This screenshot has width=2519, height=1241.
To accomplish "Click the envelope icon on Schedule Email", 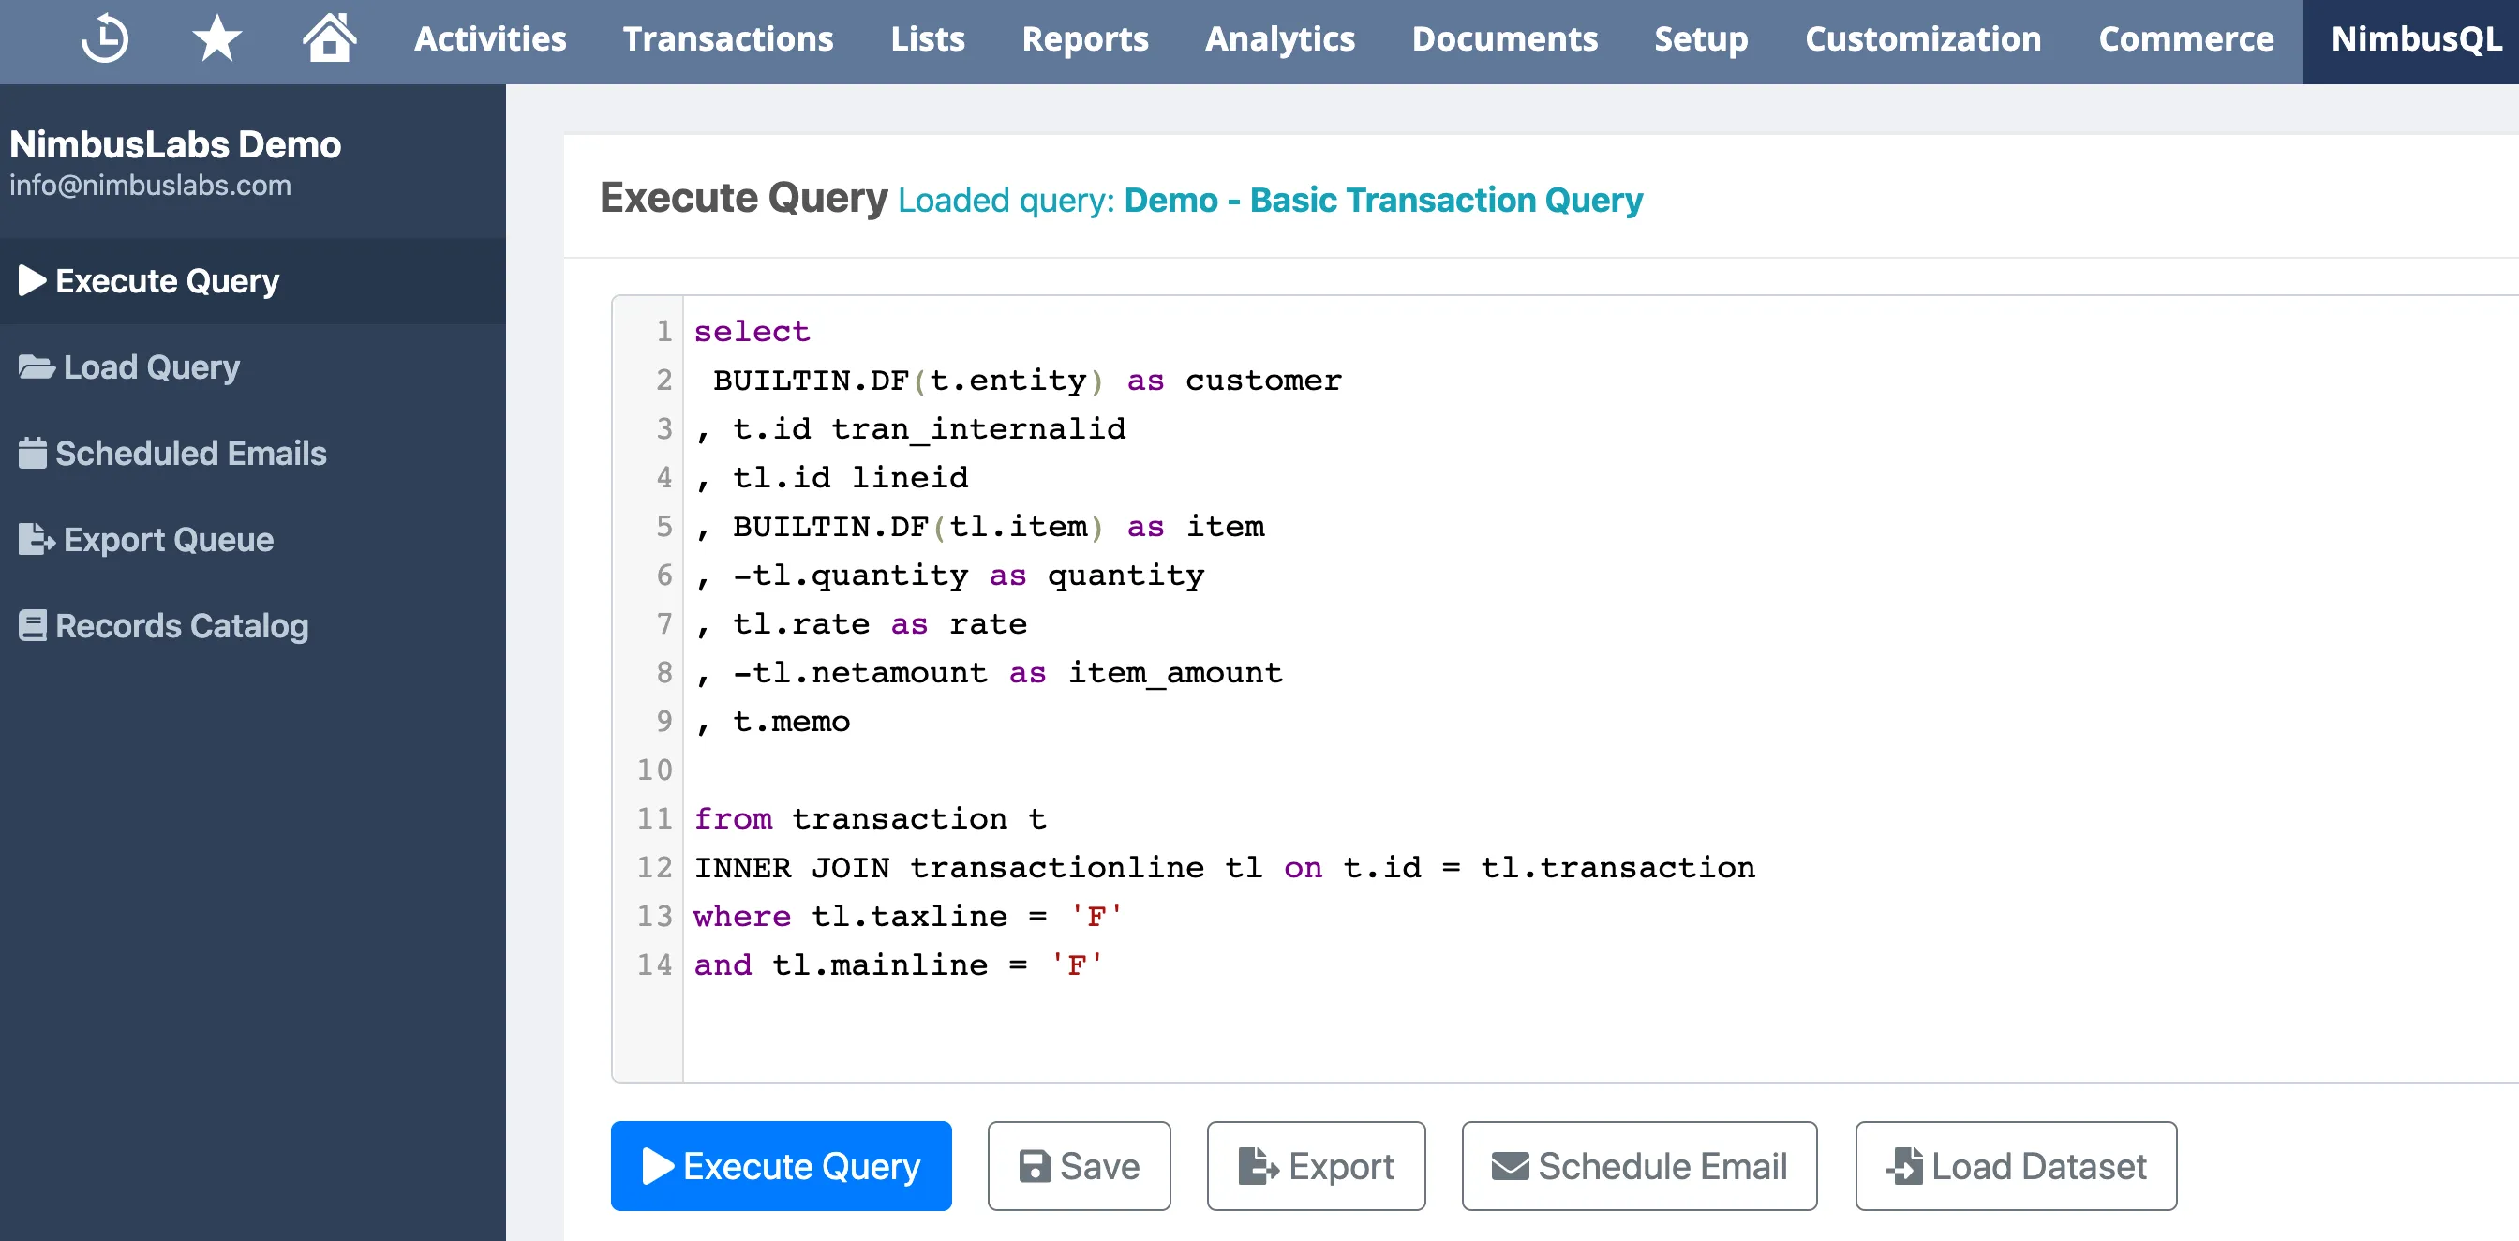I will click(1510, 1167).
